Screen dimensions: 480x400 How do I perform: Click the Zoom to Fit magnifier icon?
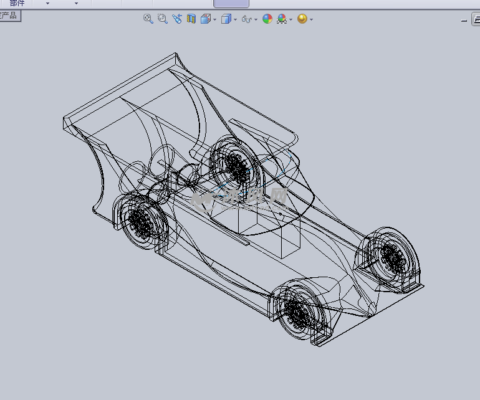[148, 19]
